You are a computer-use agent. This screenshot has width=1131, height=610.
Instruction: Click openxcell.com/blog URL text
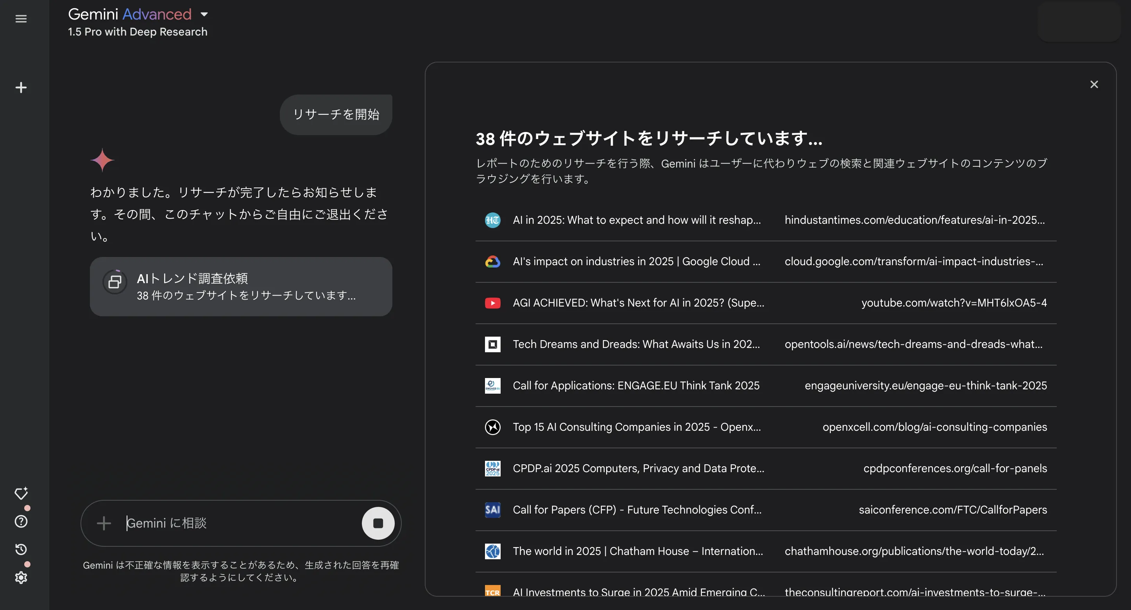[x=935, y=427]
